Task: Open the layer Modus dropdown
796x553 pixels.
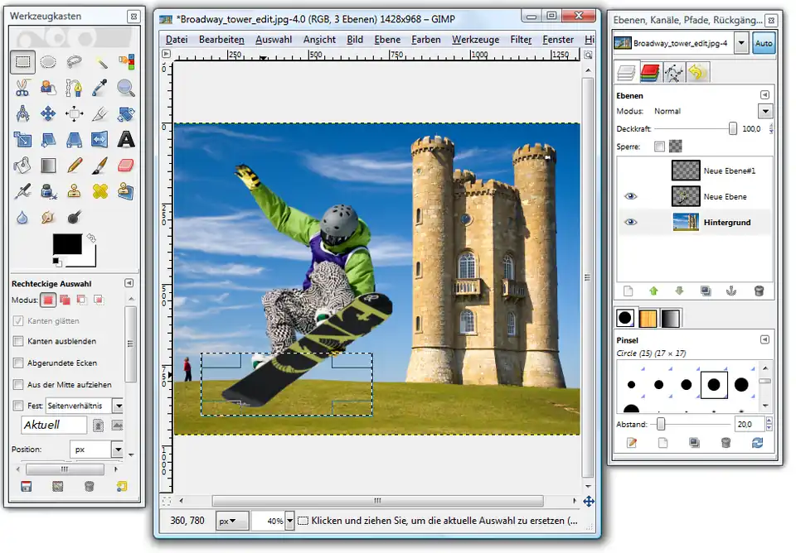Action: [764, 111]
